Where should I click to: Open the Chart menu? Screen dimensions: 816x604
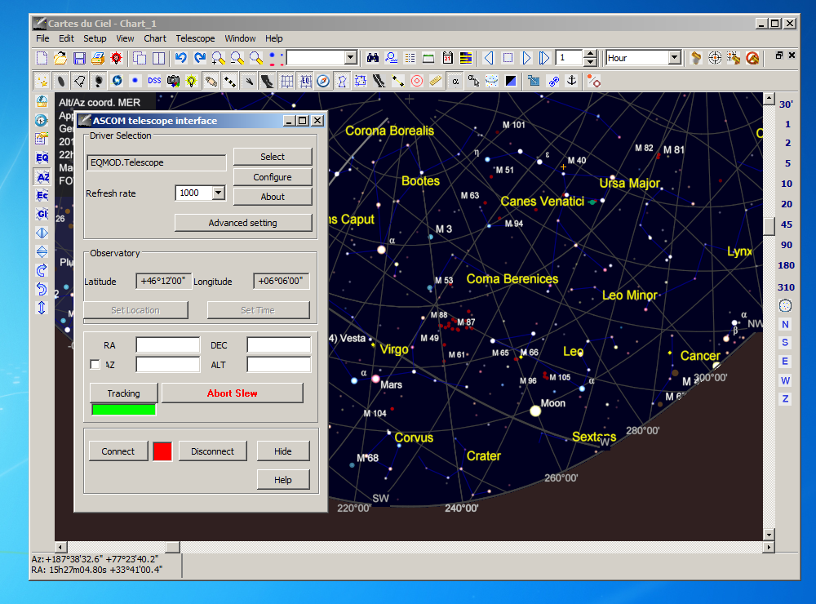click(x=155, y=38)
